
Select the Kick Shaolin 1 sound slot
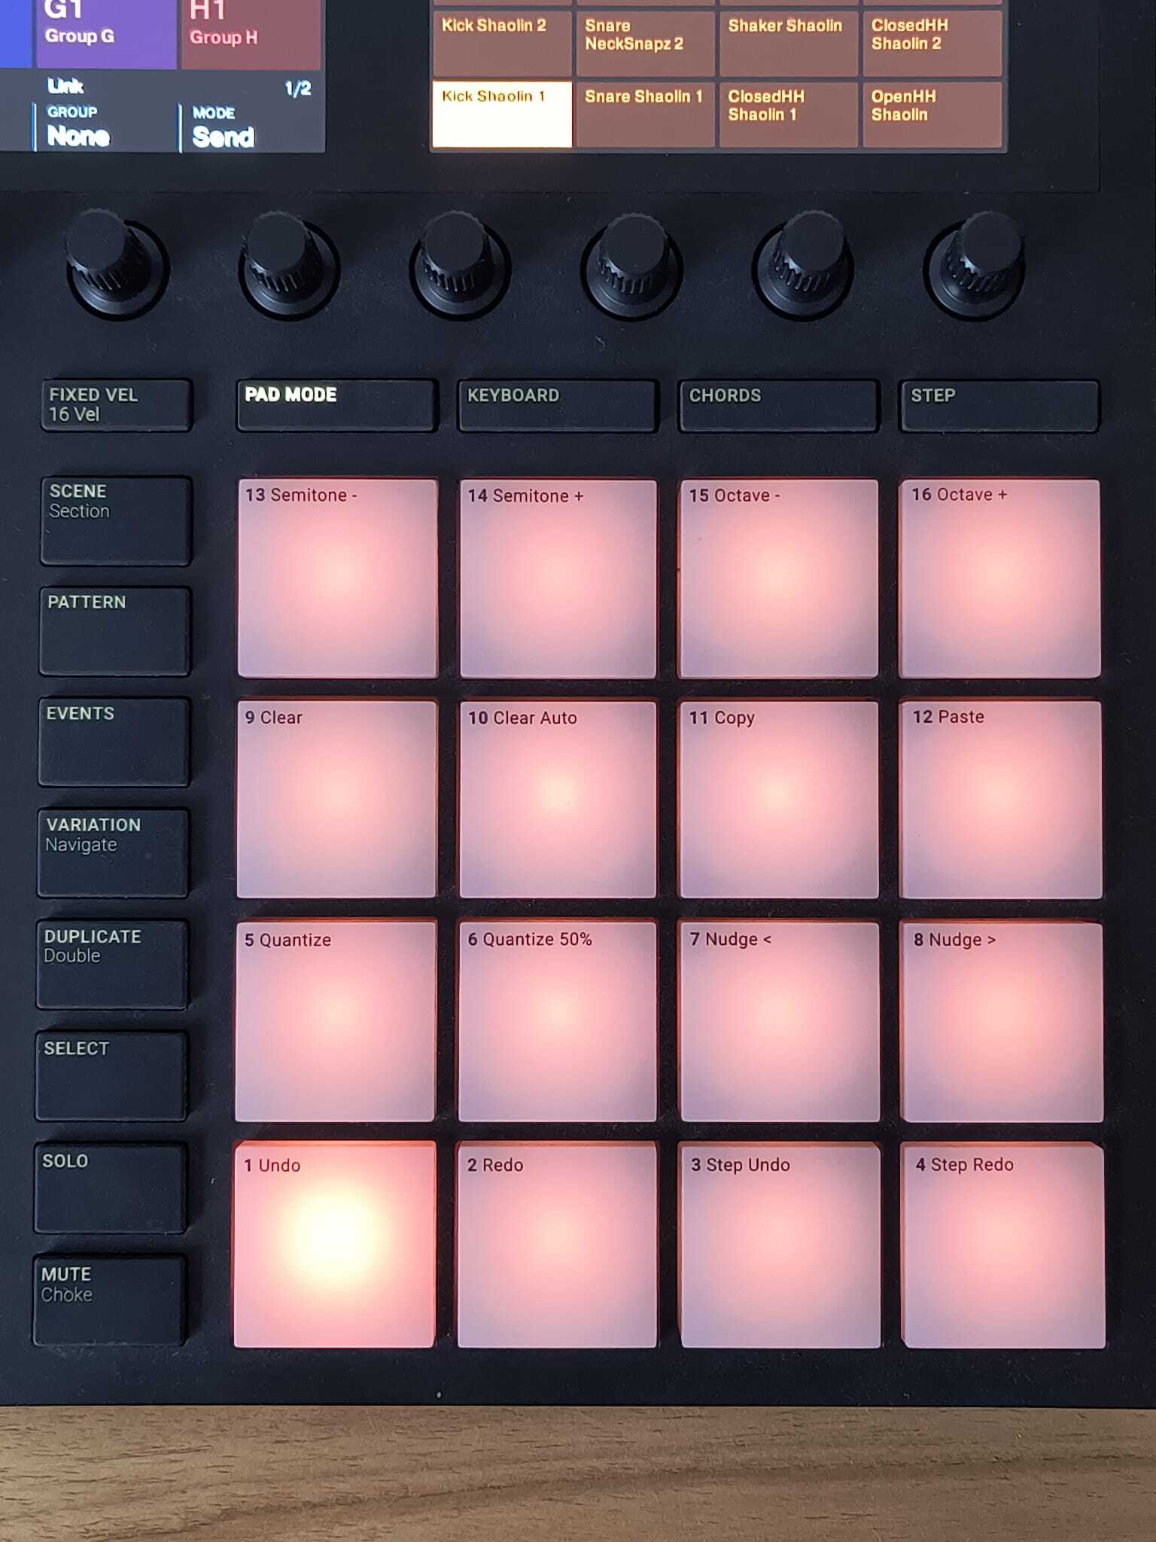[502, 114]
